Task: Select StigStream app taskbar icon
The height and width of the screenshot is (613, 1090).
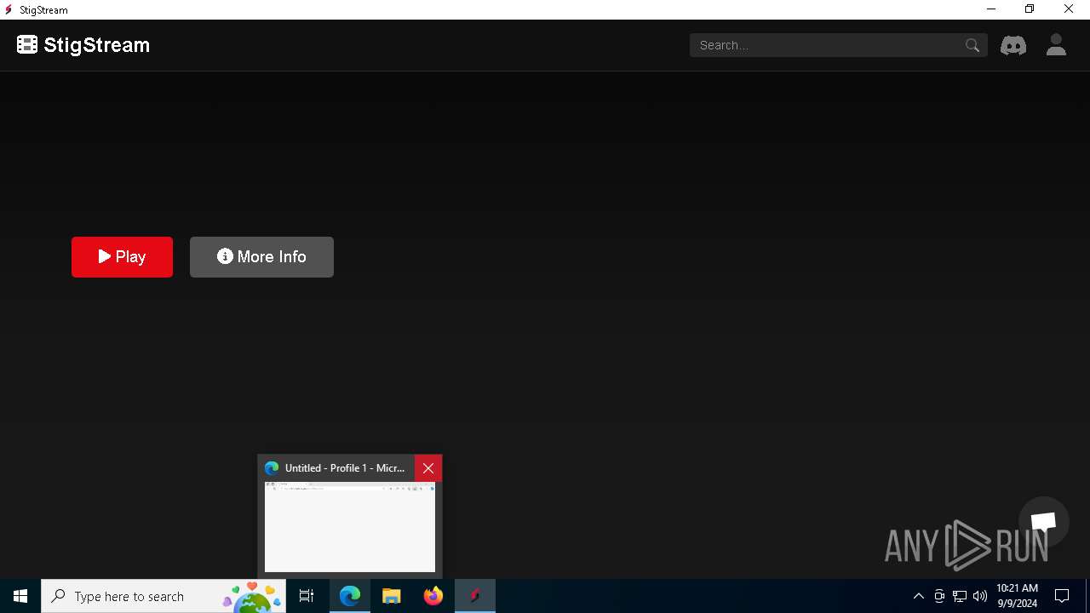Action: click(475, 596)
